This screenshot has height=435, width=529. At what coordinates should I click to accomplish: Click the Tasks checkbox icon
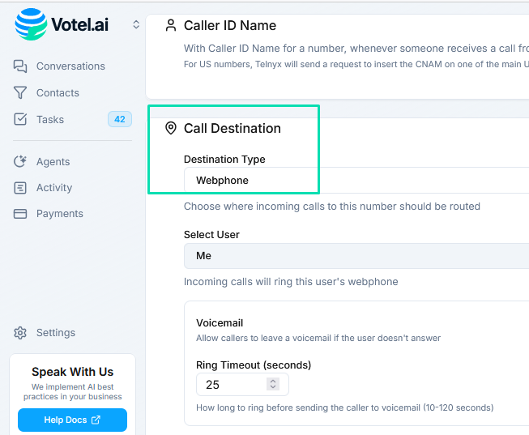click(x=20, y=120)
